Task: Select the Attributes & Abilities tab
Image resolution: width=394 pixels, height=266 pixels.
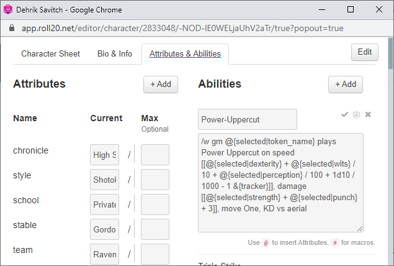Action: pos(185,54)
